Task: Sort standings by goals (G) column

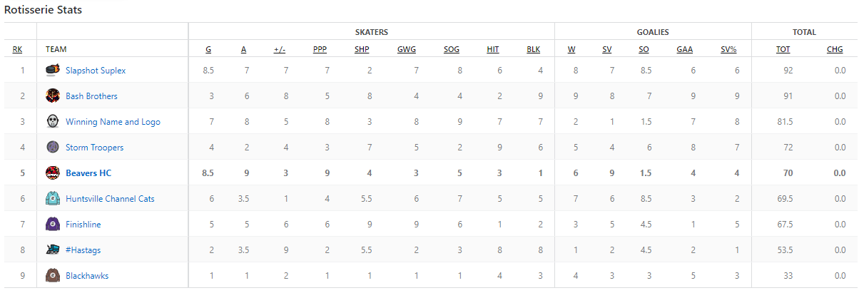Action: pos(208,50)
